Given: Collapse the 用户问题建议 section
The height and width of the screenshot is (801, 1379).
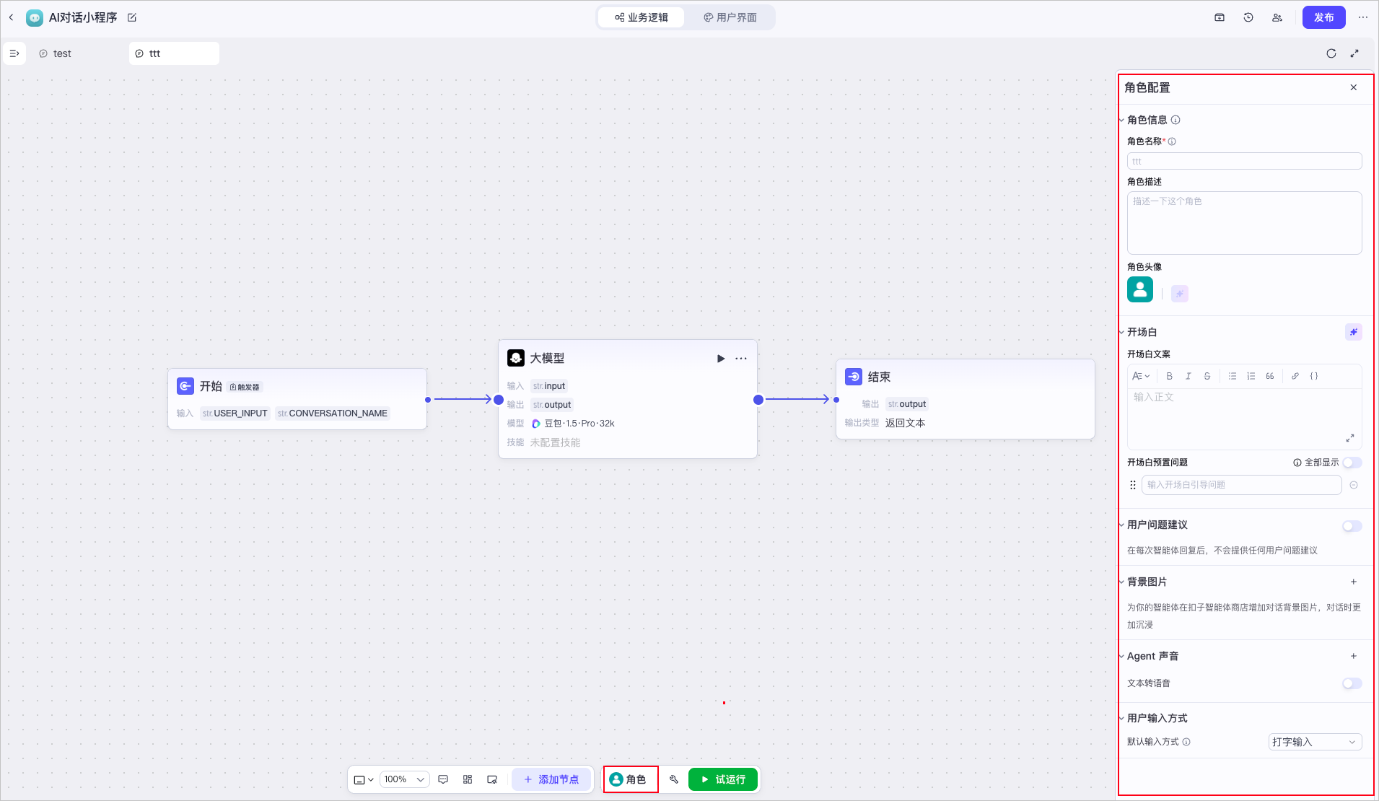Looking at the screenshot, I should 1121,525.
